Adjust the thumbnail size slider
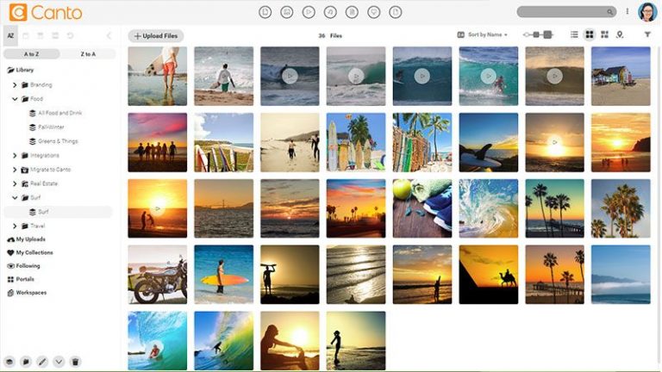This screenshot has height=372, width=662. coord(538,34)
